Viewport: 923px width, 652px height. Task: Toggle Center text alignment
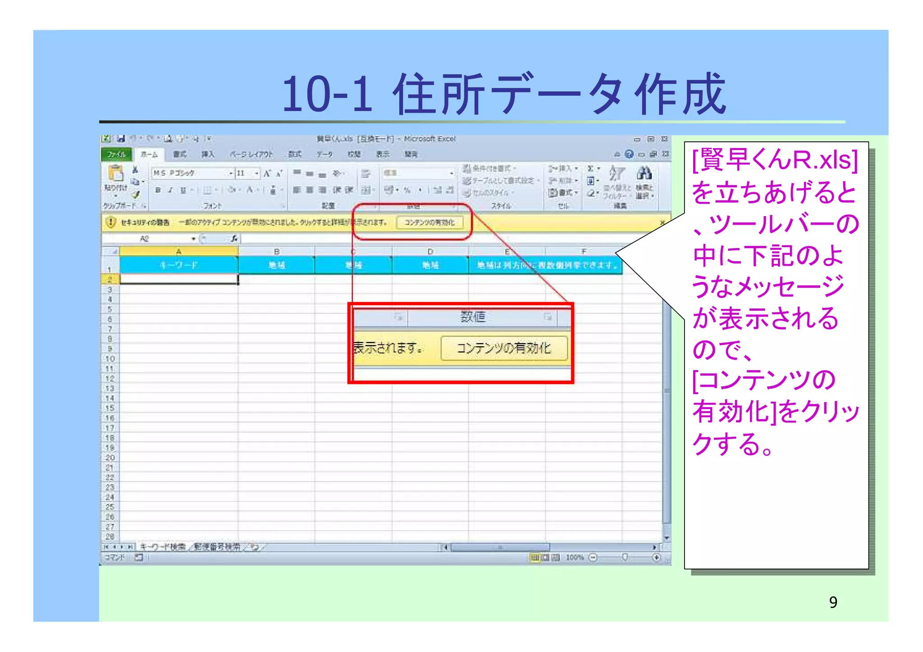tap(310, 190)
